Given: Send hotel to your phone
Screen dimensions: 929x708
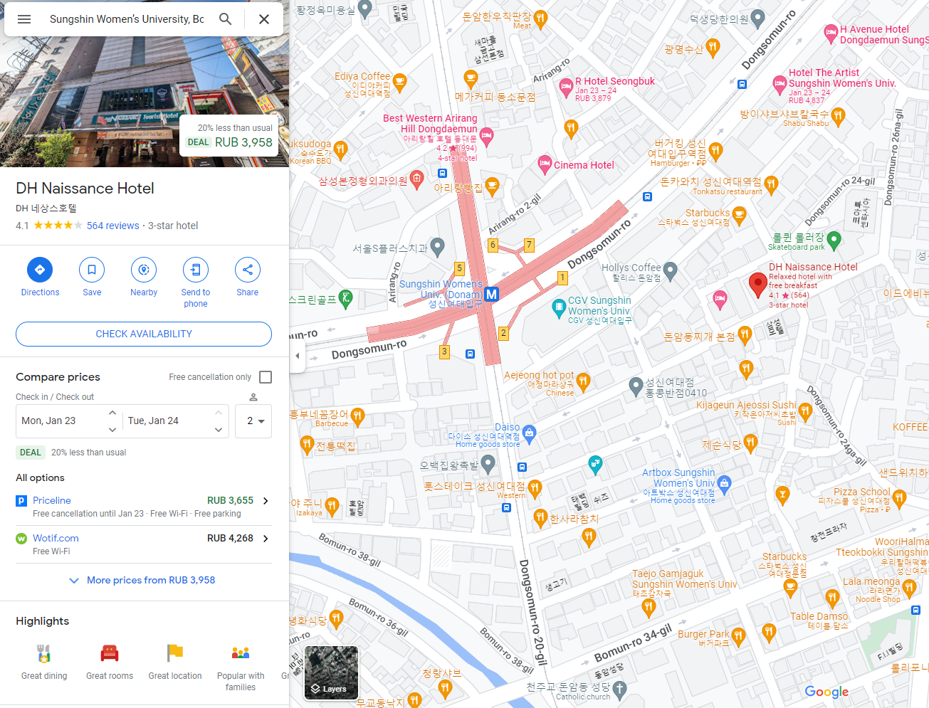Looking at the screenshot, I should coord(196,270).
